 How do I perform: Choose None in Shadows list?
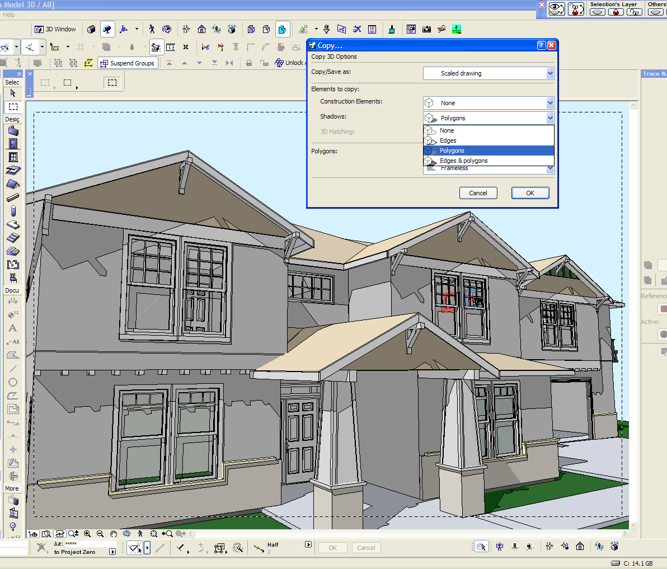(x=488, y=130)
